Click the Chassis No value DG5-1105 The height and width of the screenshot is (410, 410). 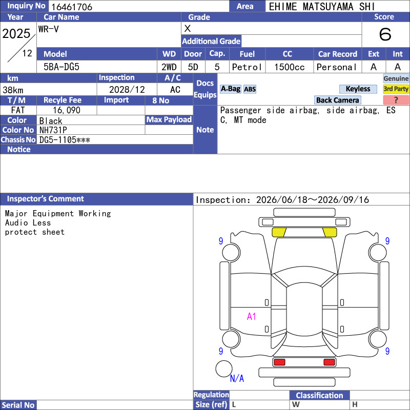[65, 140]
